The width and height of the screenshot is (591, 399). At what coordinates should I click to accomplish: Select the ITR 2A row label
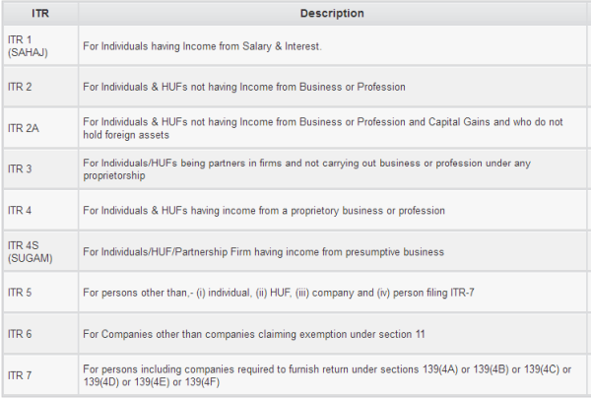tap(24, 128)
